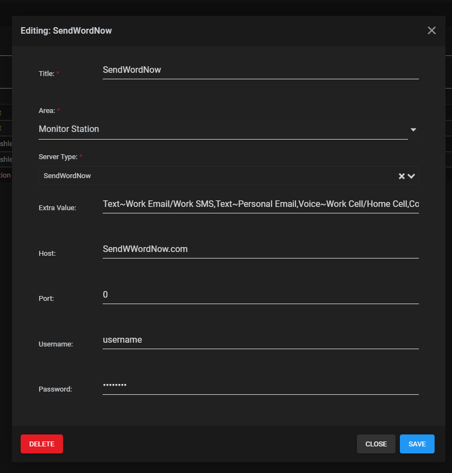
Task: Click the Title input field
Action: coord(260,70)
